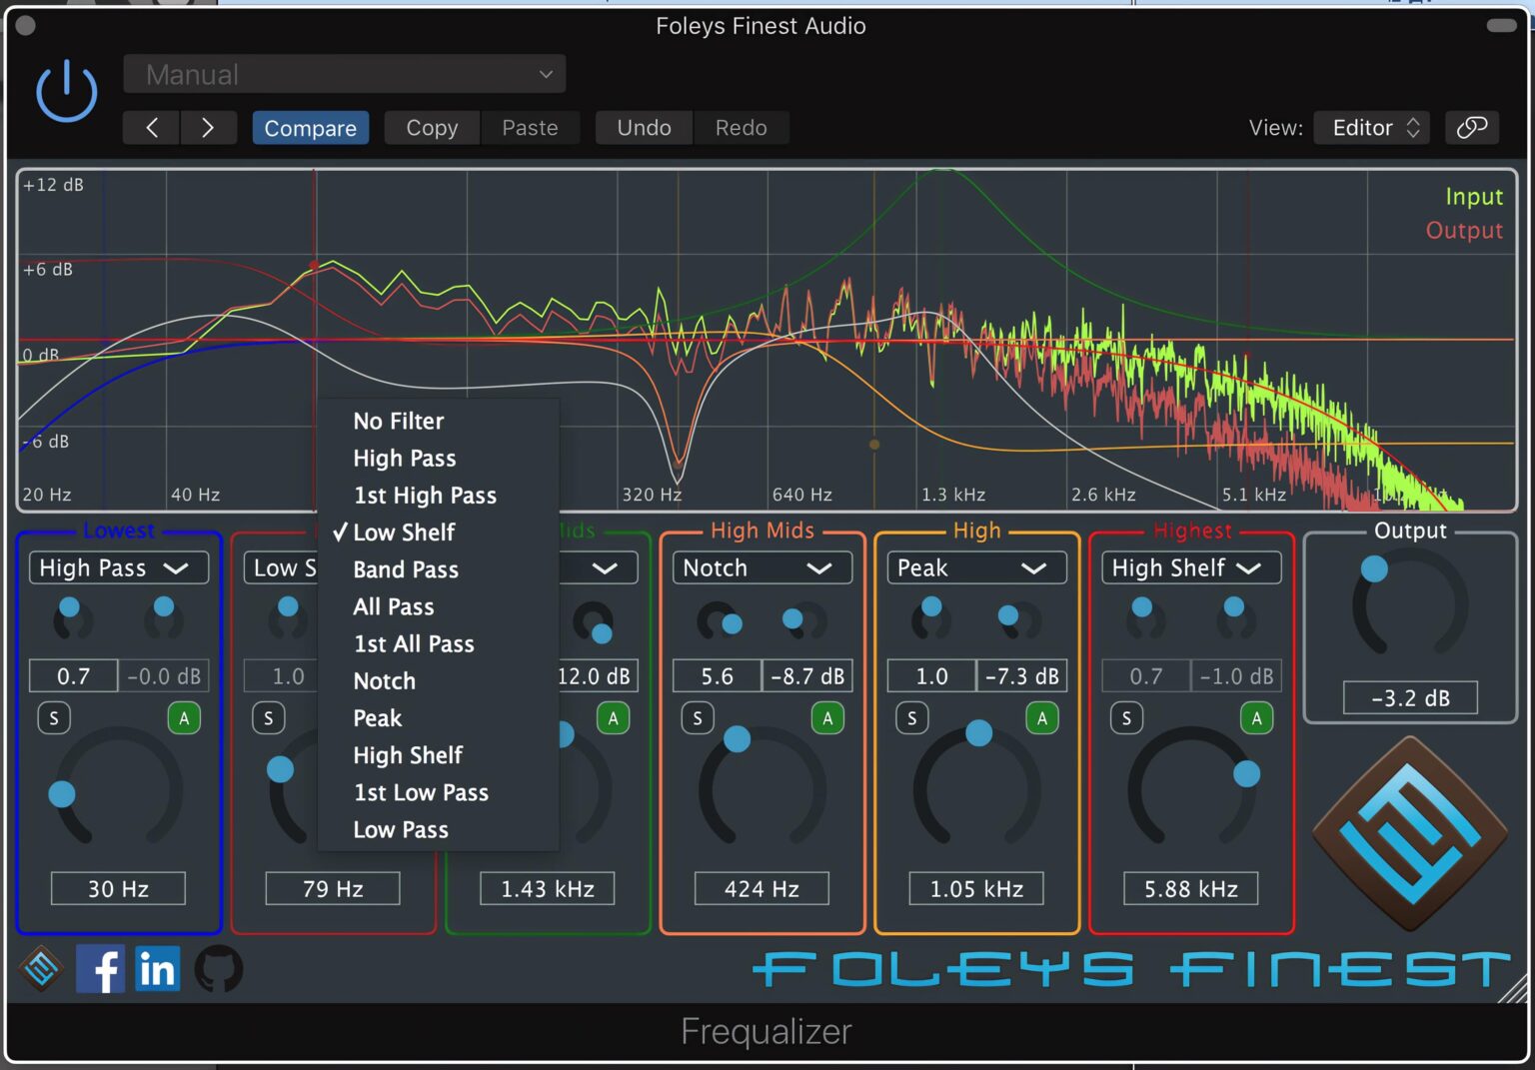Disable the Highest band with its A button
Image resolution: width=1535 pixels, height=1070 pixels.
[1256, 717]
